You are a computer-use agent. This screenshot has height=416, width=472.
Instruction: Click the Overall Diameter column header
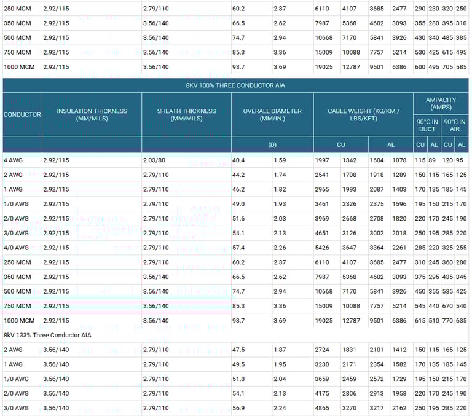tap(272, 114)
